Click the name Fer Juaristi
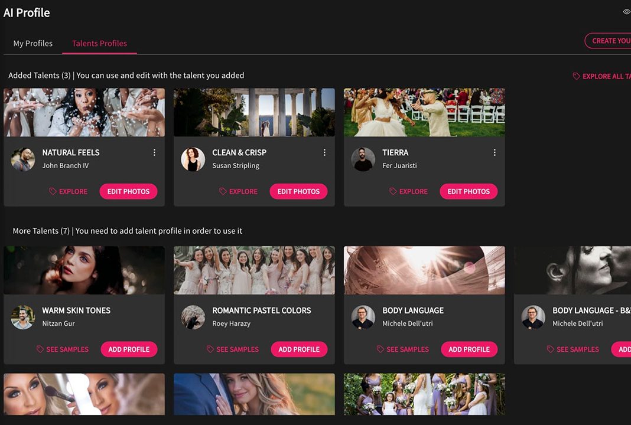 pyautogui.click(x=399, y=166)
